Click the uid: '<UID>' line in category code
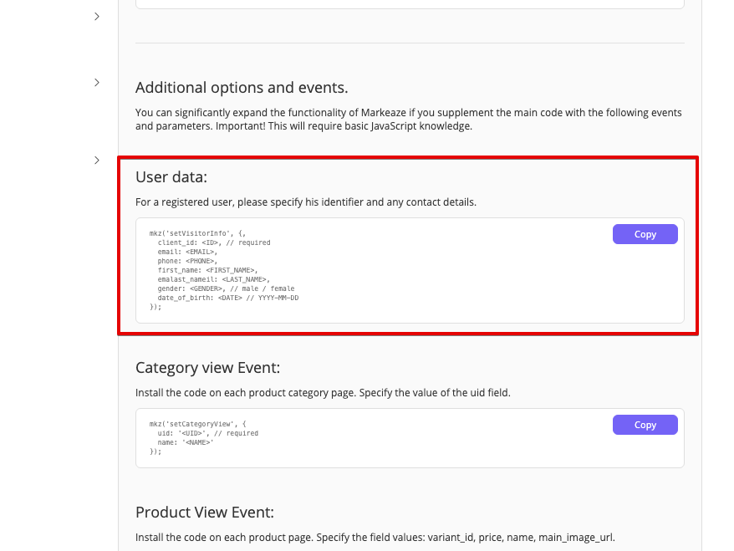 207,433
